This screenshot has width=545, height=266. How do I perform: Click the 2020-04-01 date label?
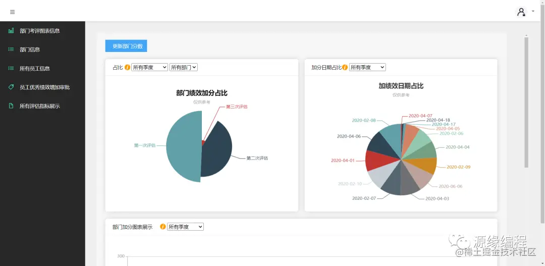pos(343,161)
